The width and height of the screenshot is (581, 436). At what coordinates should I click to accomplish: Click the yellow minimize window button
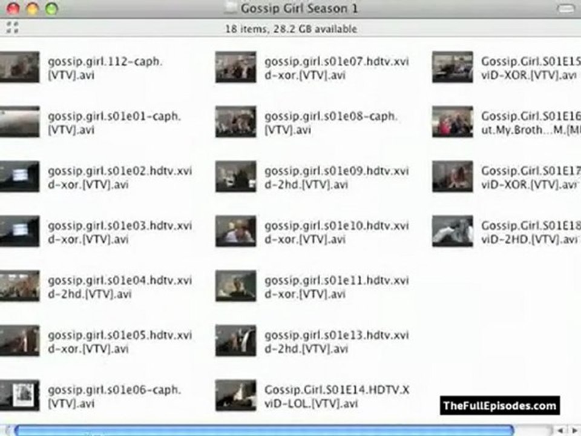click(33, 8)
